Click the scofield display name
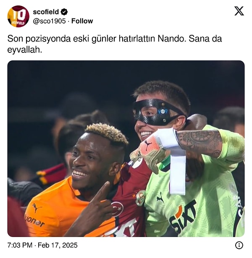The height and width of the screenshot is (258, 252). [x=46, y=12]
